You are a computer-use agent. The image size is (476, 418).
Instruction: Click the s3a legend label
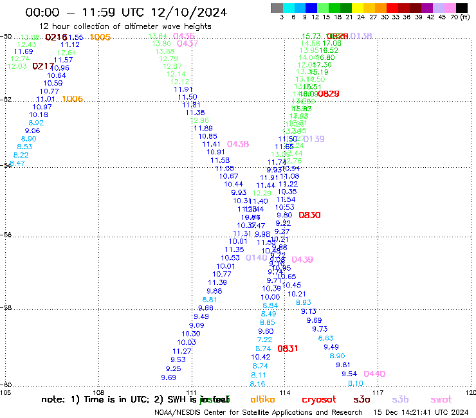362,399
